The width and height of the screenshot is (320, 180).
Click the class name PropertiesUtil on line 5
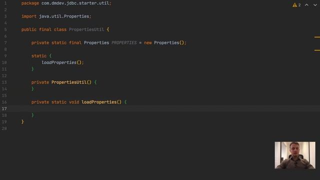tap(86, 29)
